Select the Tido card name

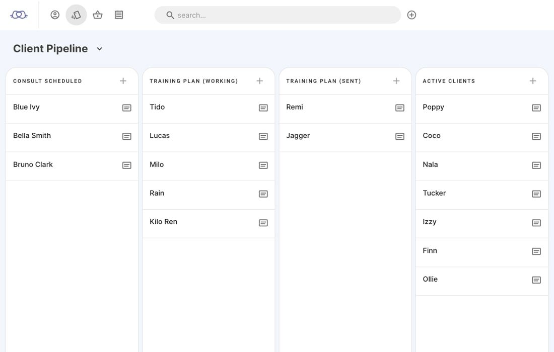157,107
